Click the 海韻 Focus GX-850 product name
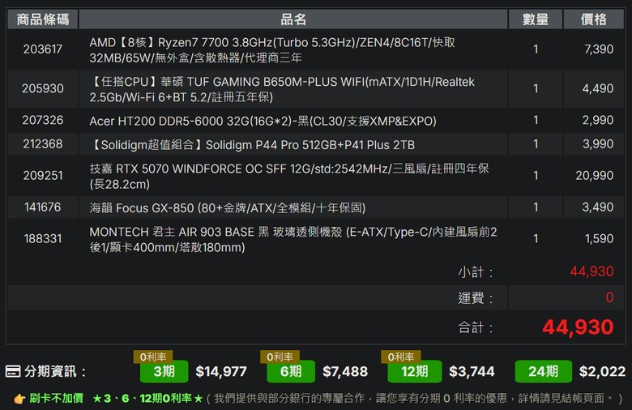This screenshot has width=632, height=410. click(228, 208)
